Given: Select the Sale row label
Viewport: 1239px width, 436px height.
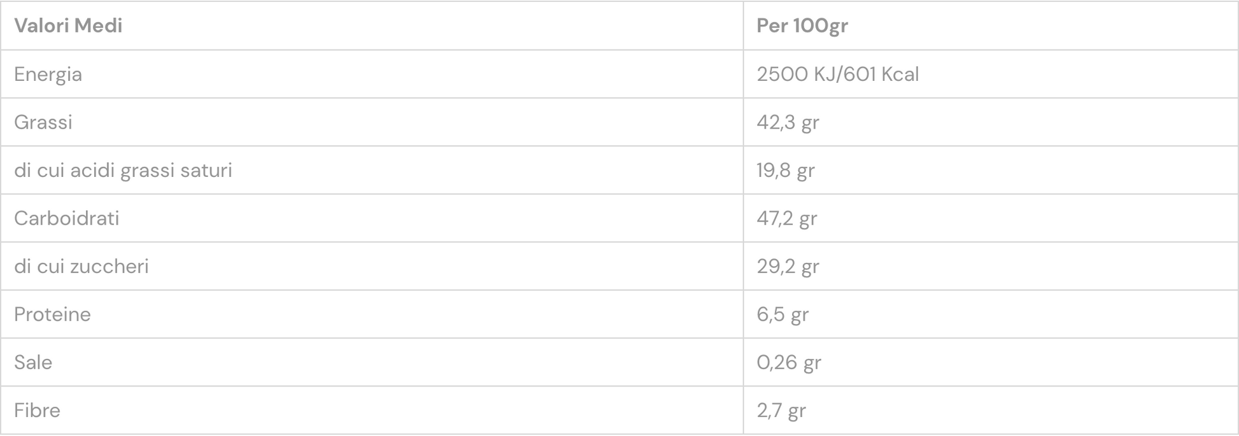Looking at the screenshot, I should pyautogui.click(x=33, y=362).
